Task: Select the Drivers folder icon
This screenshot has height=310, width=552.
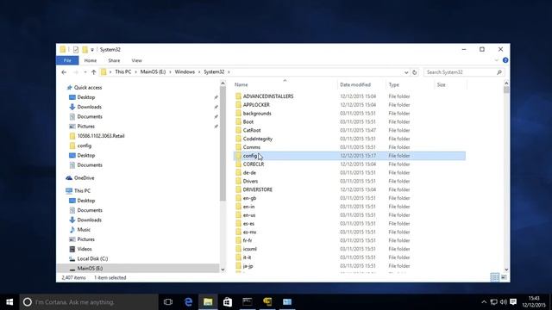Action: pyautogui.click(x=238, y=181)
